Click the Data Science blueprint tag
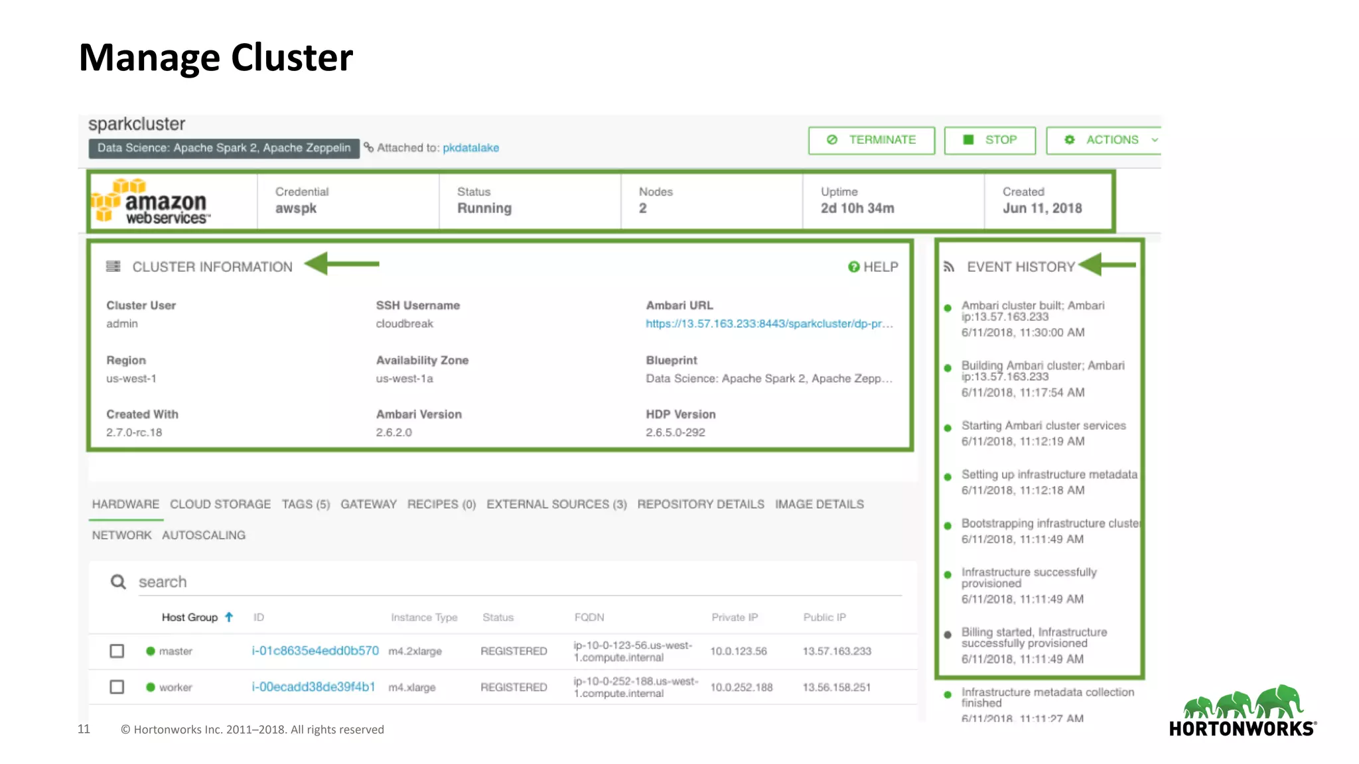The width and height of the screenshot is (1359, 764). tap(224, 148)
